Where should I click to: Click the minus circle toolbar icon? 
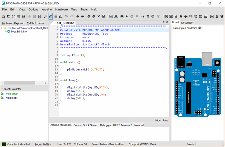(x=94, y=16)
